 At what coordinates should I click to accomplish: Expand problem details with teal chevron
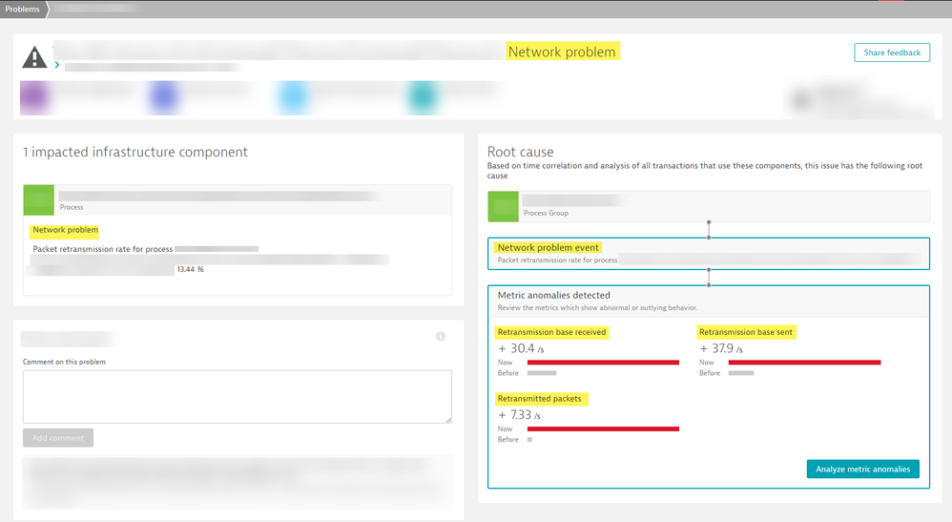(x=57, y=66)
